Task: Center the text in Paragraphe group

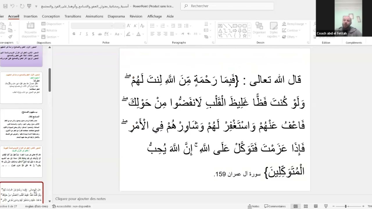Action: click(159, 34)
